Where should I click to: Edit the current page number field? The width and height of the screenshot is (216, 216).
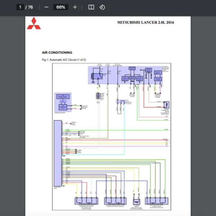[x=21, y=7]
